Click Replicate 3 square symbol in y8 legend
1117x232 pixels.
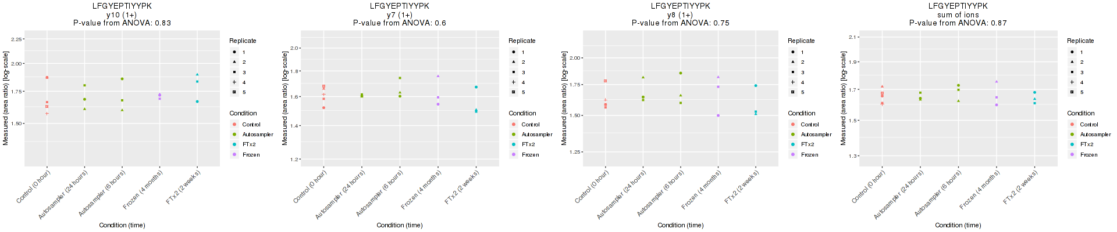pos(793,72)
